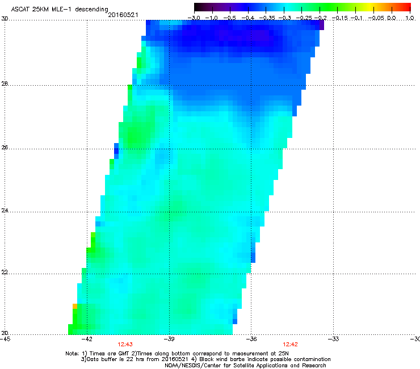Click the purple pixel at the swath's top-right corner

pos(322,25)
